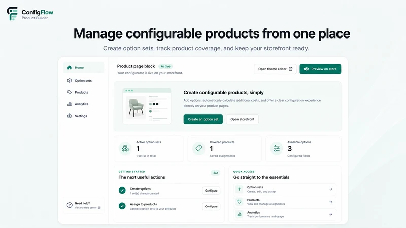Click the arrow on Option sets quick access

coord(331,189)
